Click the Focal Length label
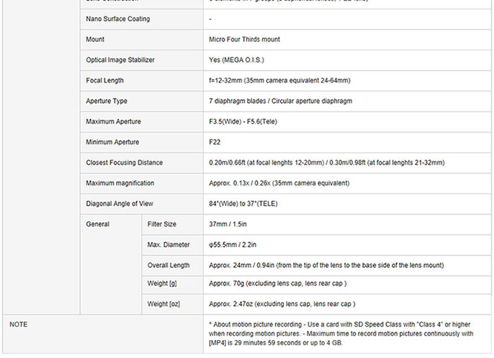The width and height of the screenshot is (494, 358). tap(105, 80)
